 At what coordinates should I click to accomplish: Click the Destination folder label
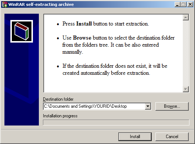(58, 99)
